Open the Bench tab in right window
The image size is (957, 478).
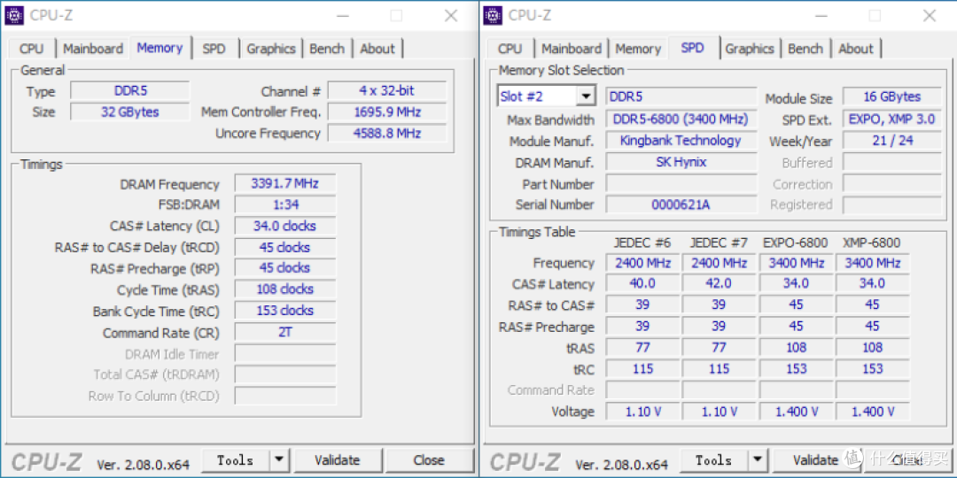(x=805, y=49)
